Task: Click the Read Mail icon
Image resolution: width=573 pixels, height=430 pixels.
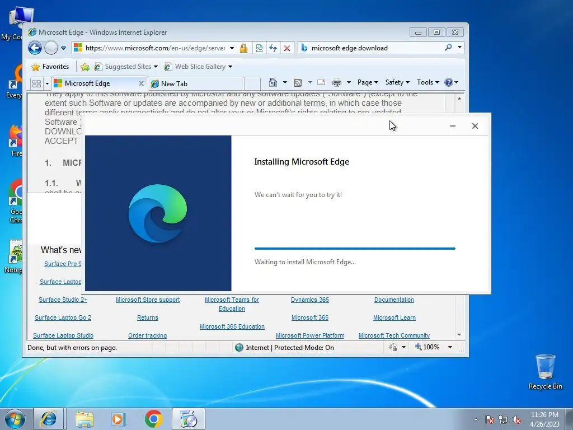Action: [x=321, y=82]
